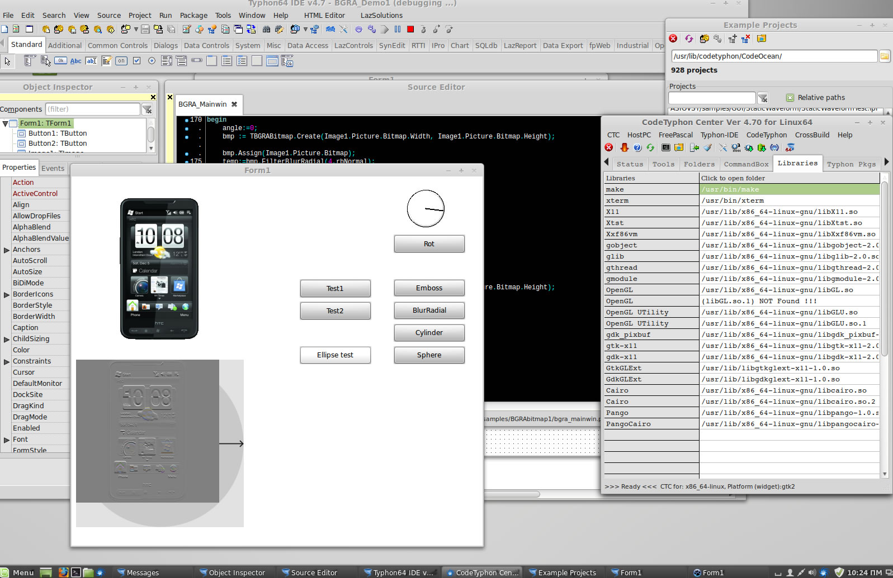Click the Object Inspector components filter field

click(x=92, y=109)
